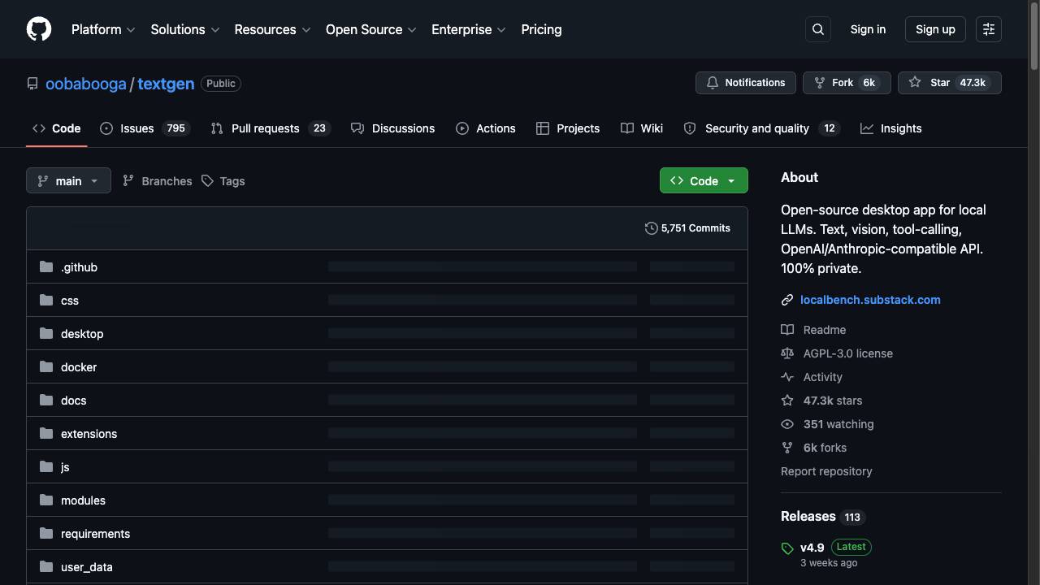Open the Pull requests tab

pyautogui.click(x=271, y=128)
